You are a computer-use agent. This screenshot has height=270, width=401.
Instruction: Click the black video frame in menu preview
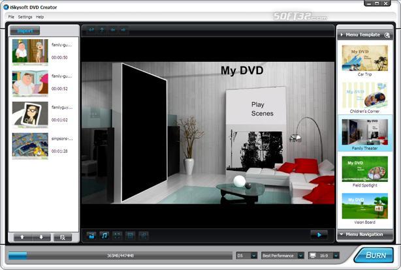click(144, 133)
